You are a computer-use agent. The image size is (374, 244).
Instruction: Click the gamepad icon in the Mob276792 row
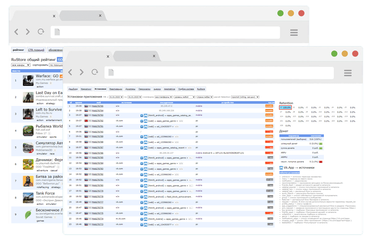pos(145,121)
